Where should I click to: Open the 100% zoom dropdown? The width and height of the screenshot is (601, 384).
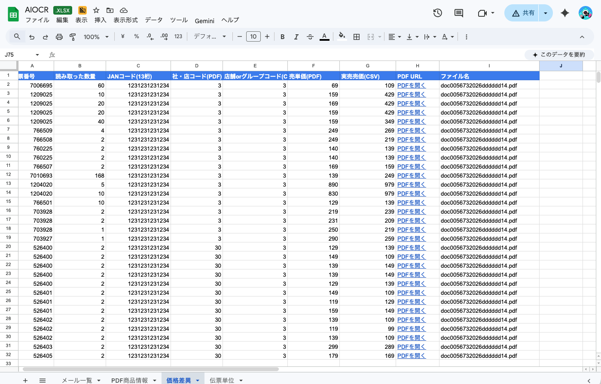[x=96, y=37]
